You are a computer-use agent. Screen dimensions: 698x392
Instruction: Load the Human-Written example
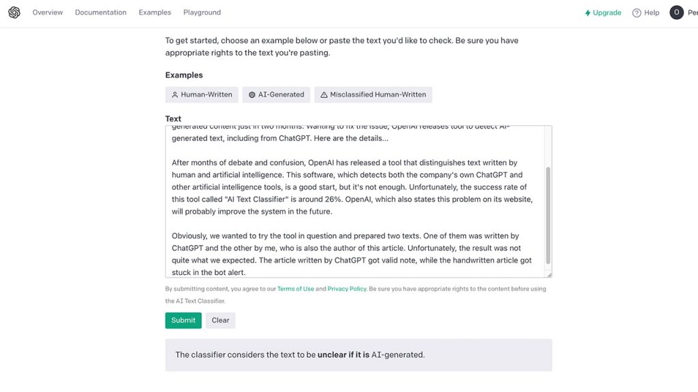(201, 95)
